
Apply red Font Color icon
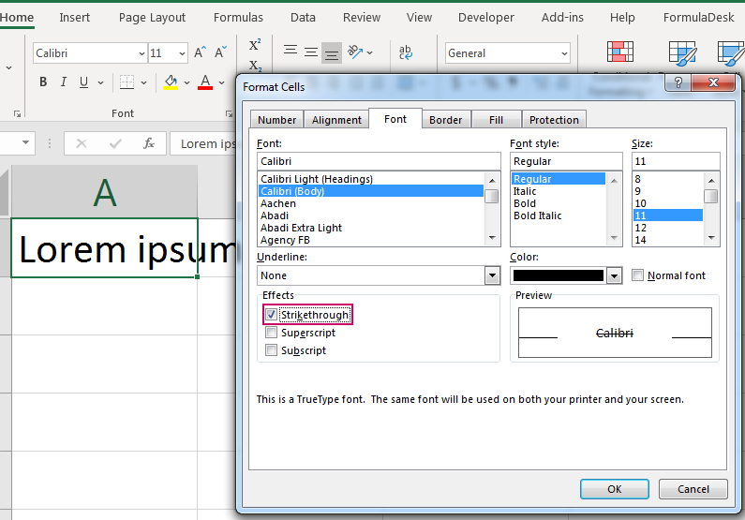click(205, 82)
